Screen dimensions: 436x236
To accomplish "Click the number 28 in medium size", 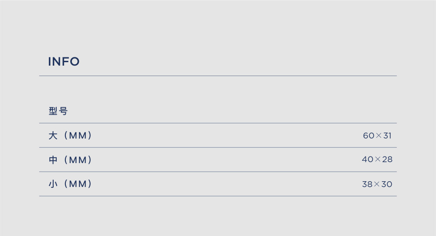I will click(x=387, y=160).
